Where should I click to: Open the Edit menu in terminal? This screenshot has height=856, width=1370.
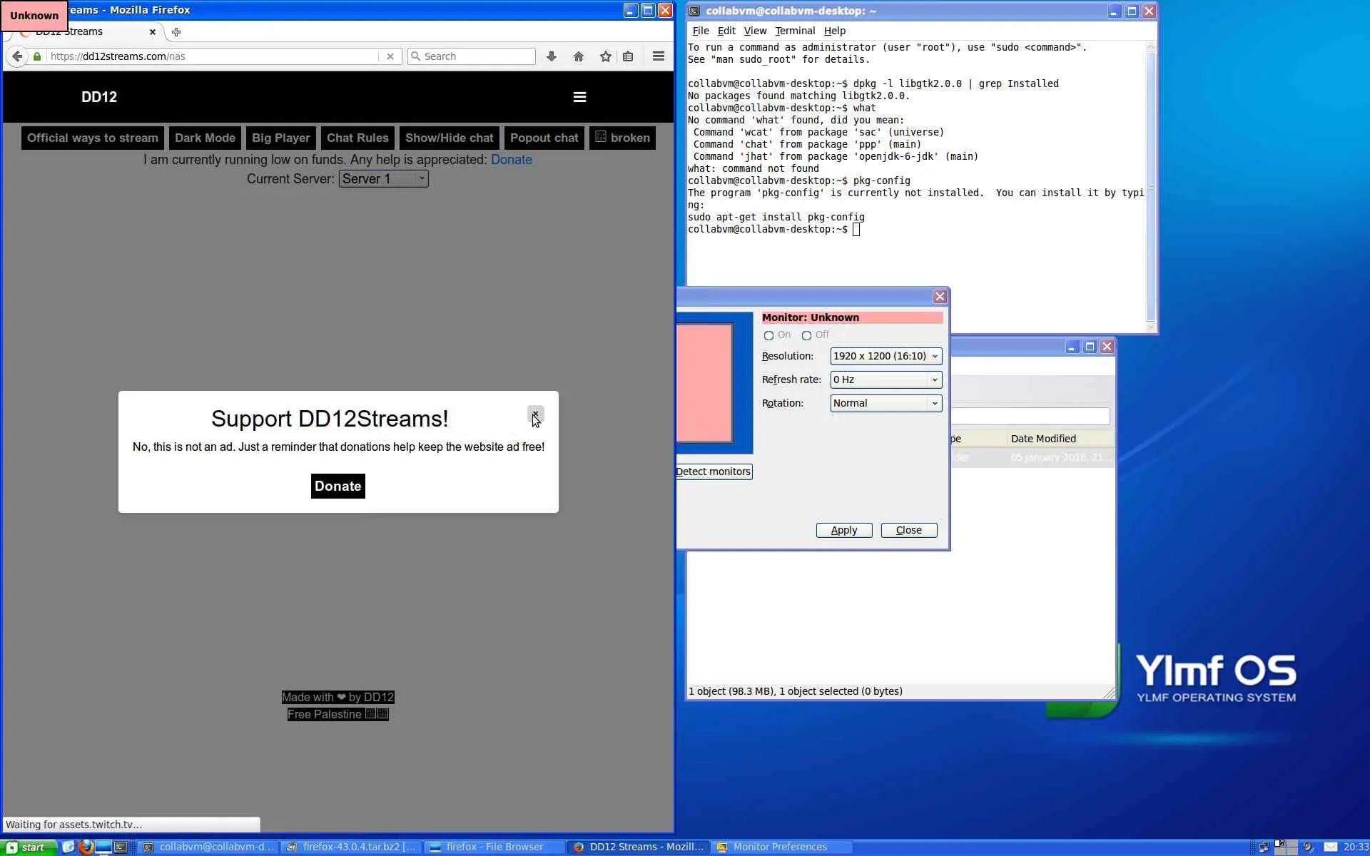[x=726, y=31]
